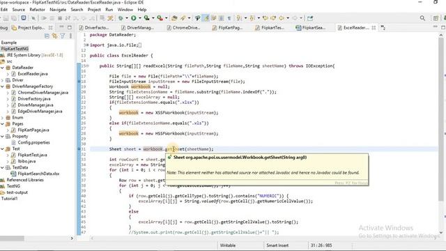This screenshot has width=446, height=251.
Task: Click the editor vertical scrollbar
Action: coord(441,119)
